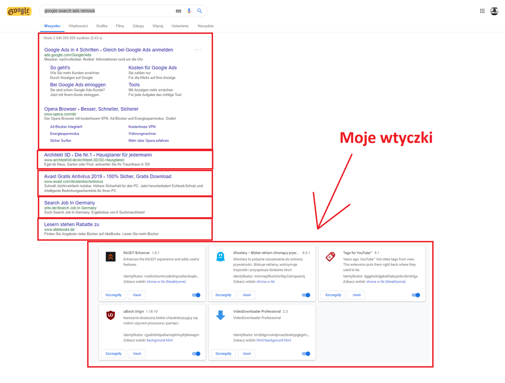The width and height of the screenshot is (505, 383).
Task: Open the Energiesparmodus link
Action: 65,134
